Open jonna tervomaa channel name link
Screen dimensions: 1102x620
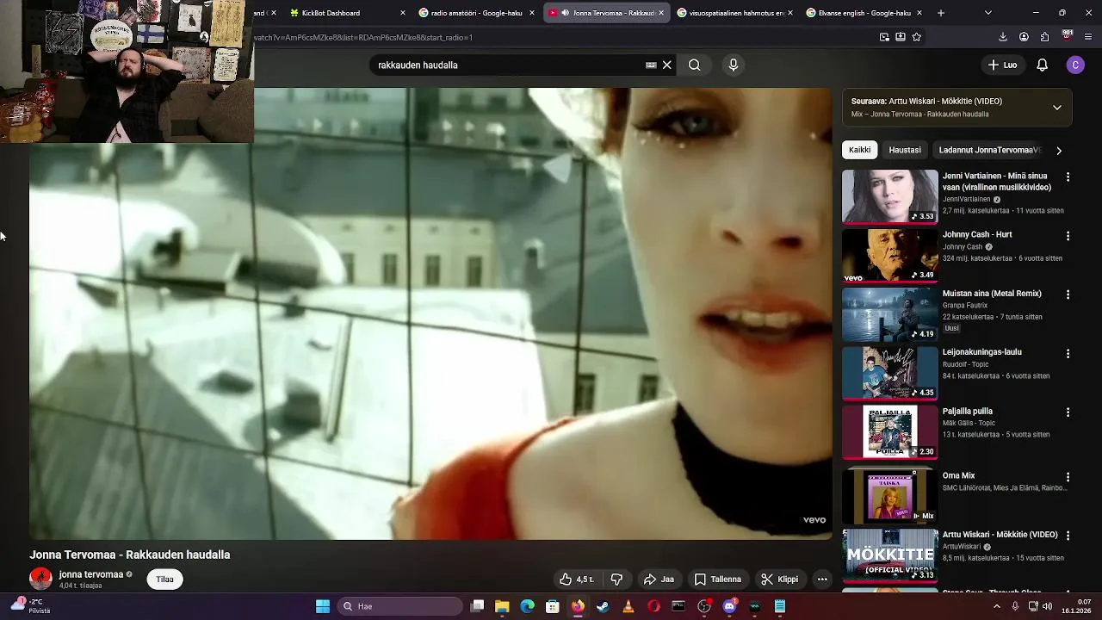click(x=91, y=574)
